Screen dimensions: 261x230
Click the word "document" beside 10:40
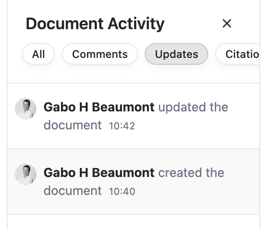73,190
